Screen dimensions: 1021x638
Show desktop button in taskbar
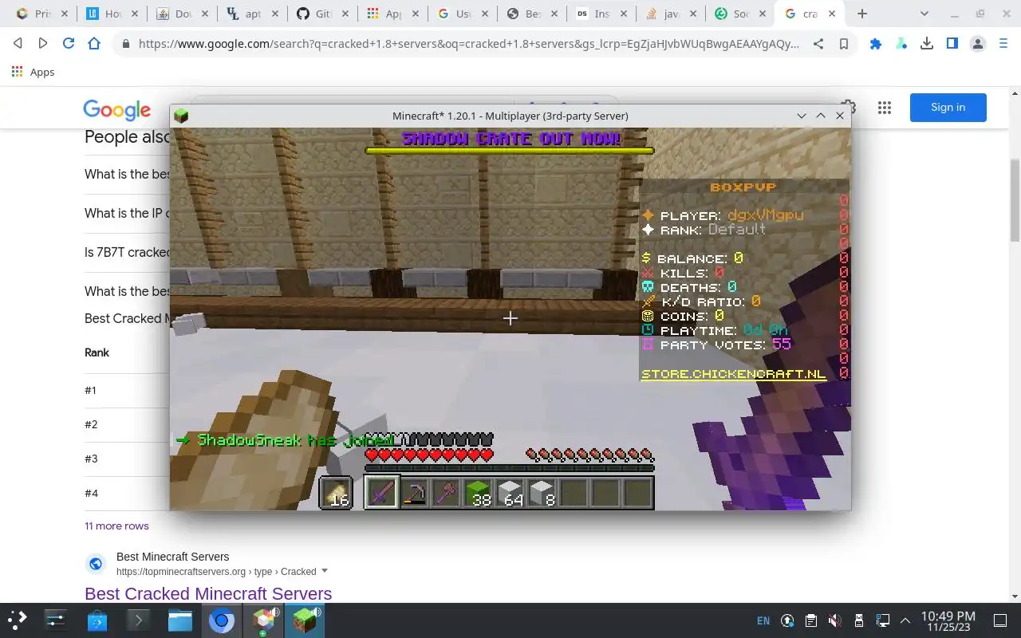[1000, 620]
